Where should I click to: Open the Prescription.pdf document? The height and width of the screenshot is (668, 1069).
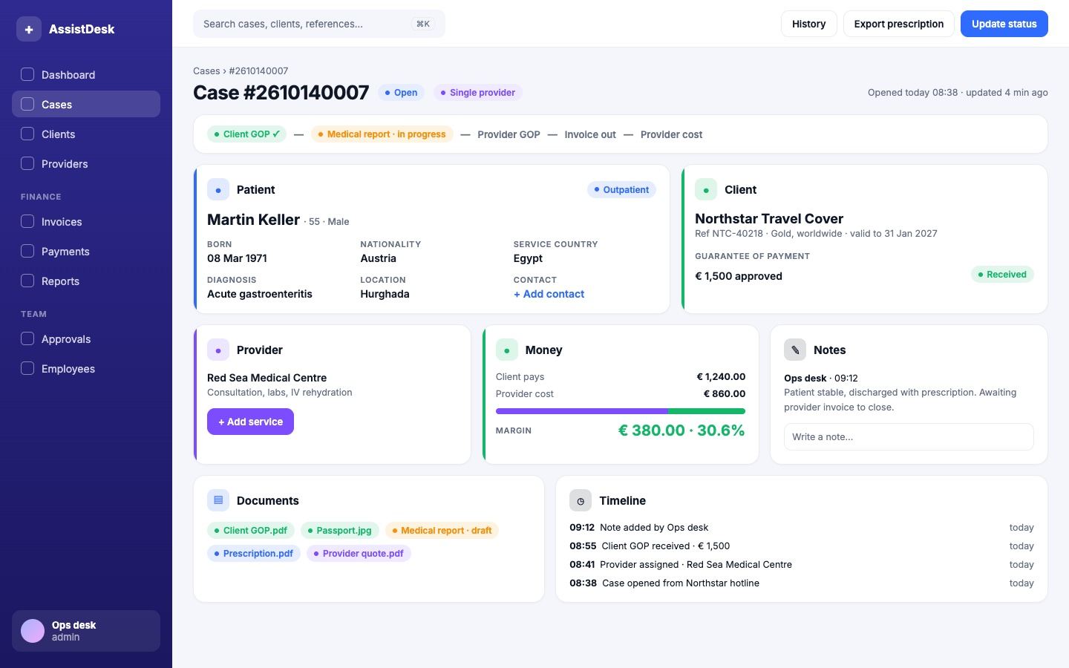(x=253, y=554)
